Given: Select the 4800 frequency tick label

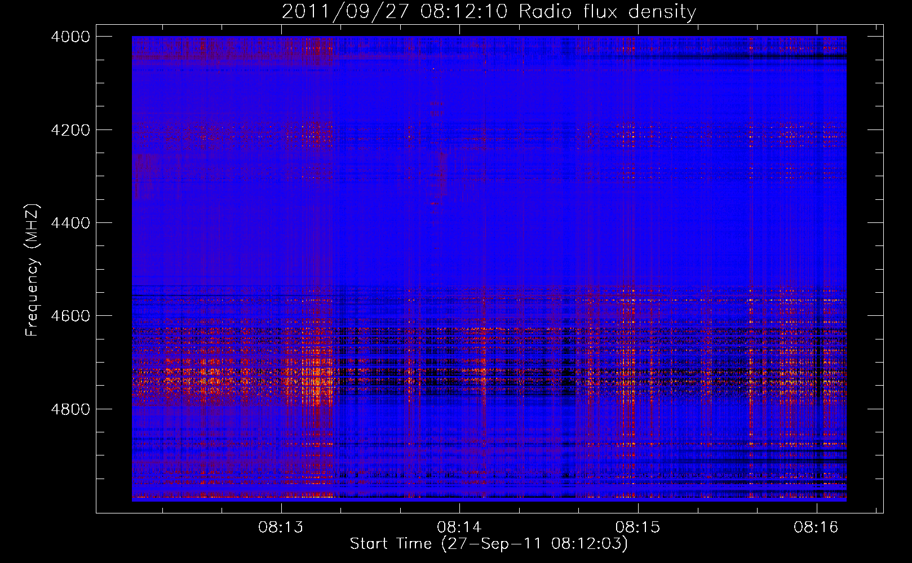Looking at the screenshot, I should [x=70, y=409].
